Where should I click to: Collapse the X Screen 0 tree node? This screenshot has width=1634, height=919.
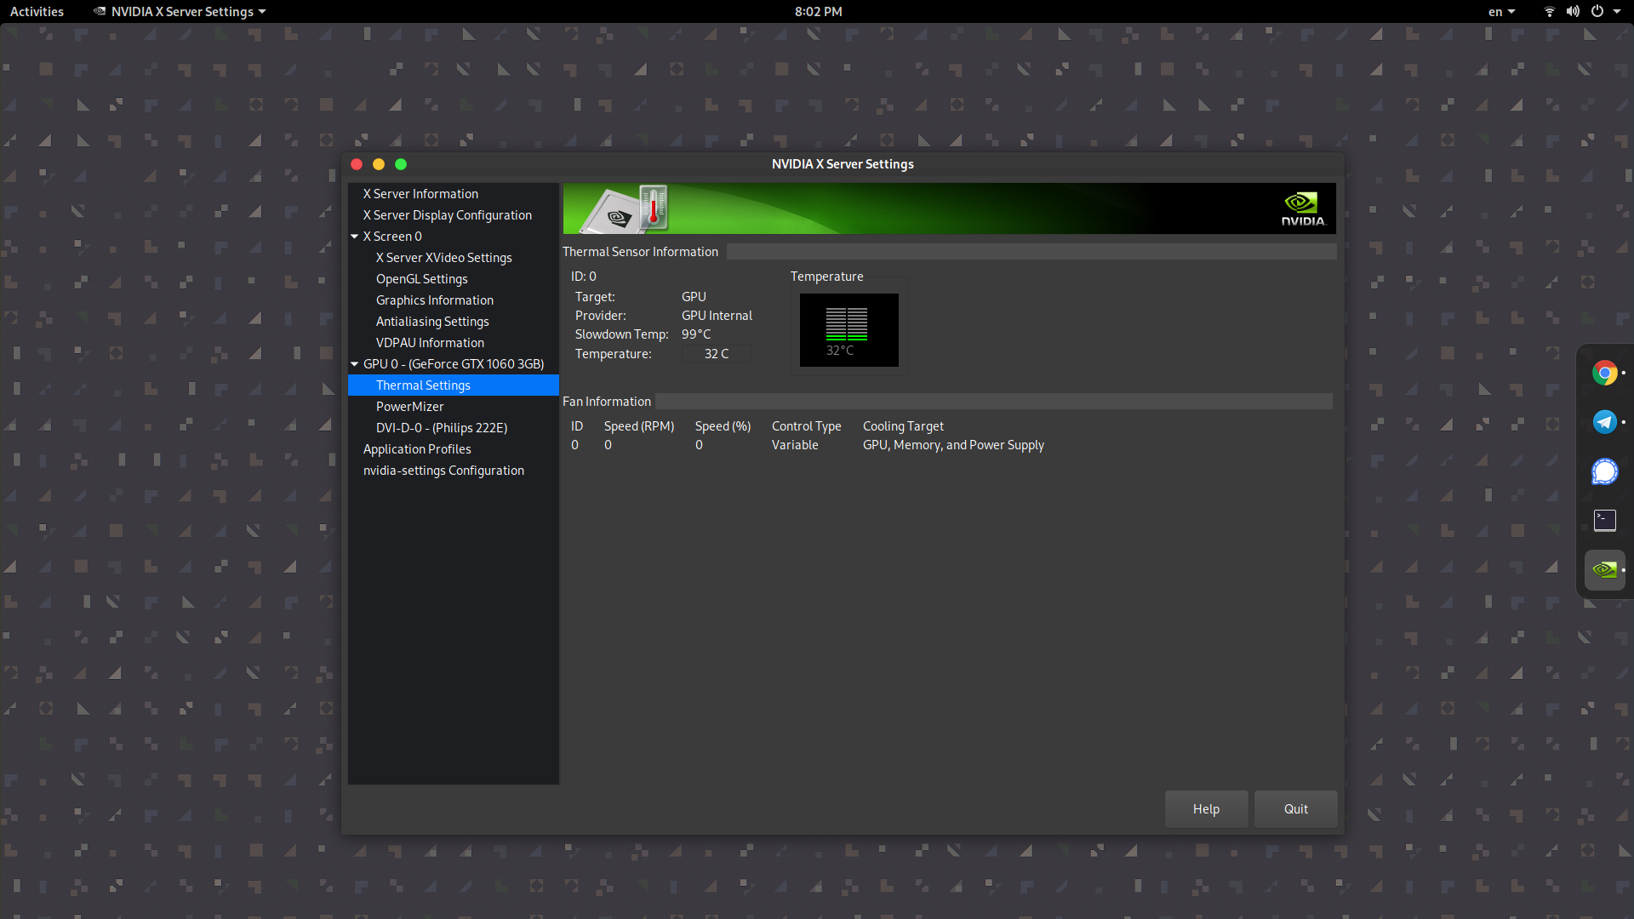coord(354,237)
